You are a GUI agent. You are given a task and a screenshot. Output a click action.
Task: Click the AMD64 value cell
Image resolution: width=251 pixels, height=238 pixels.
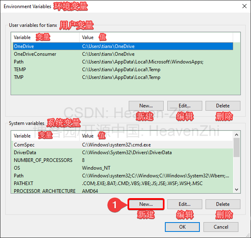tap(90, 191)
